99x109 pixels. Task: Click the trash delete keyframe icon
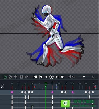click(26, 77)
